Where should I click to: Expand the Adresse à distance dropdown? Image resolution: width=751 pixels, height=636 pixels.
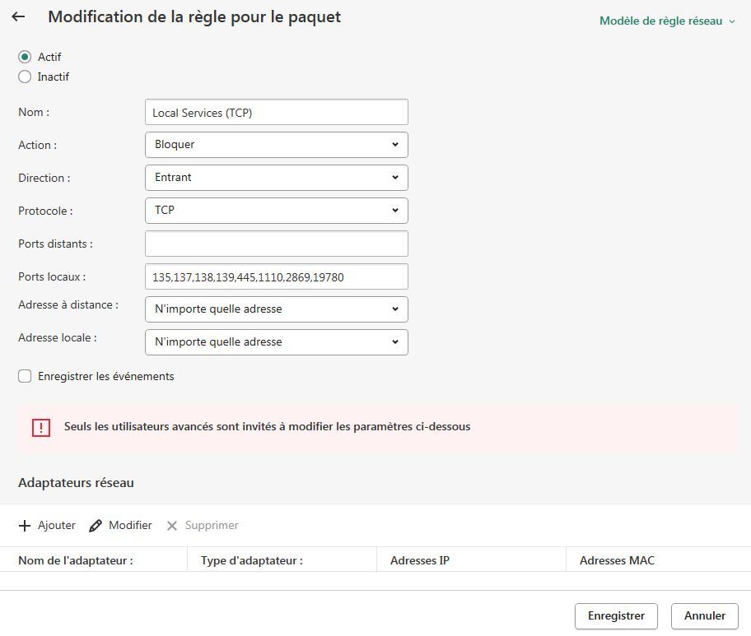[x=276, y=309]
